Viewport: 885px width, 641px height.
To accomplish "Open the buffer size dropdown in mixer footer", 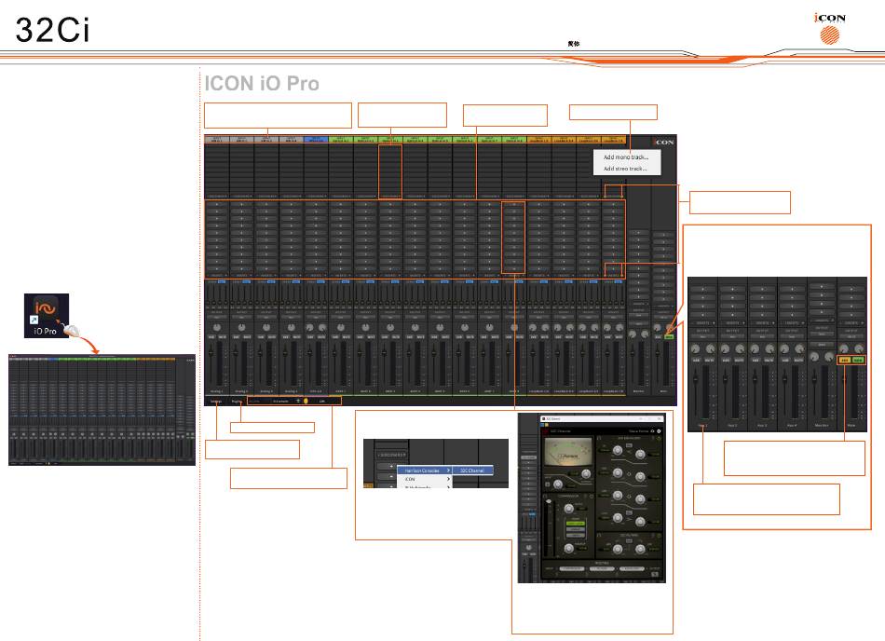I will click(x=281, y=402).
